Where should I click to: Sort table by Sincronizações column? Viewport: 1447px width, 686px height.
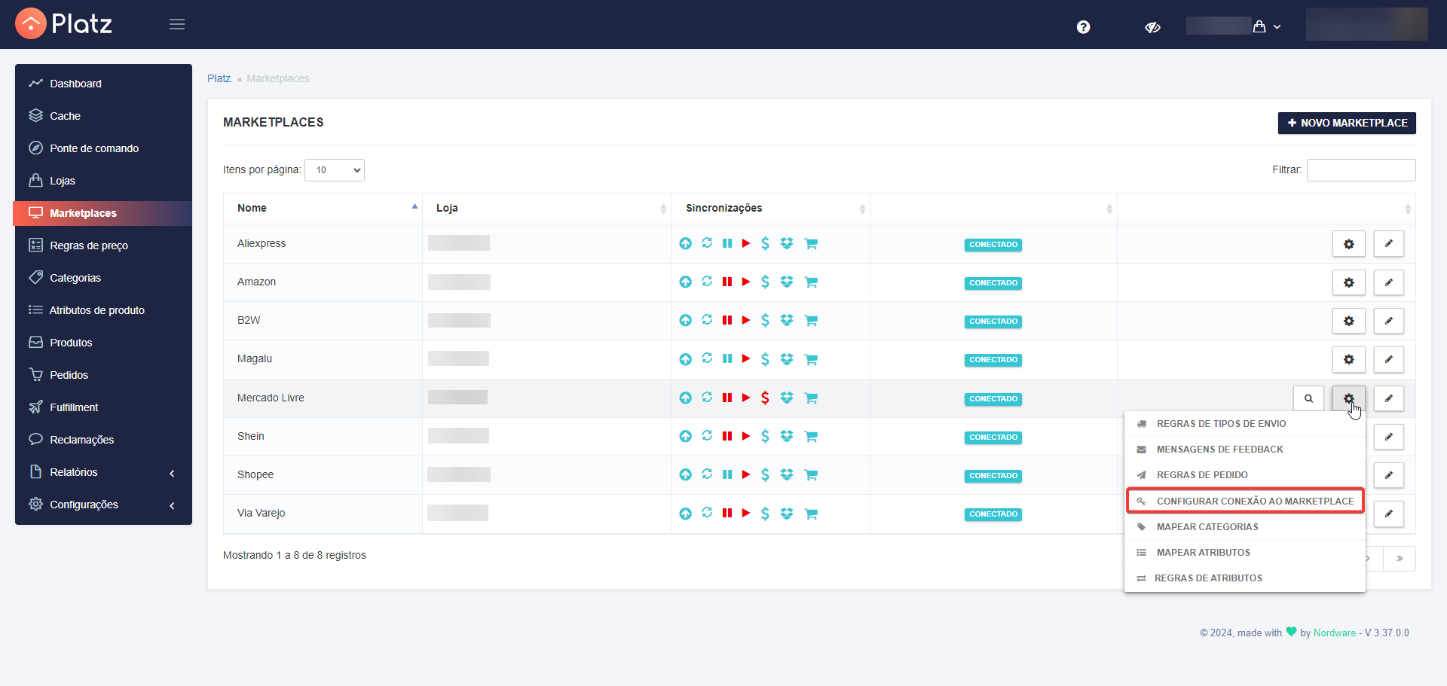pos(770,208)
